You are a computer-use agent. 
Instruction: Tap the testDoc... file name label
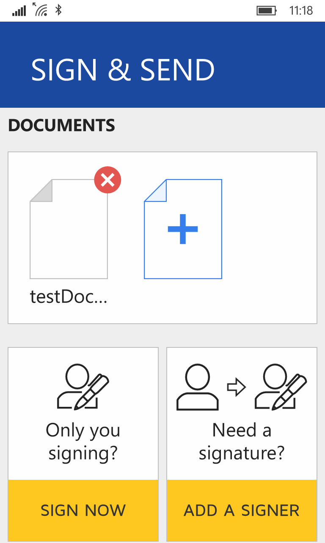(x=69, y=297)
